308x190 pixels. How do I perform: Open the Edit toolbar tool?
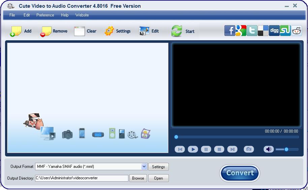tap(144, 31)
